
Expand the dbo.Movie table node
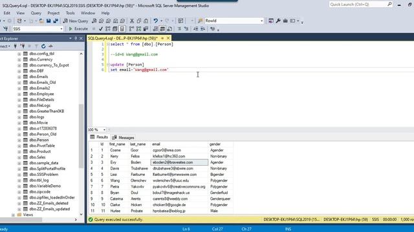19,123
